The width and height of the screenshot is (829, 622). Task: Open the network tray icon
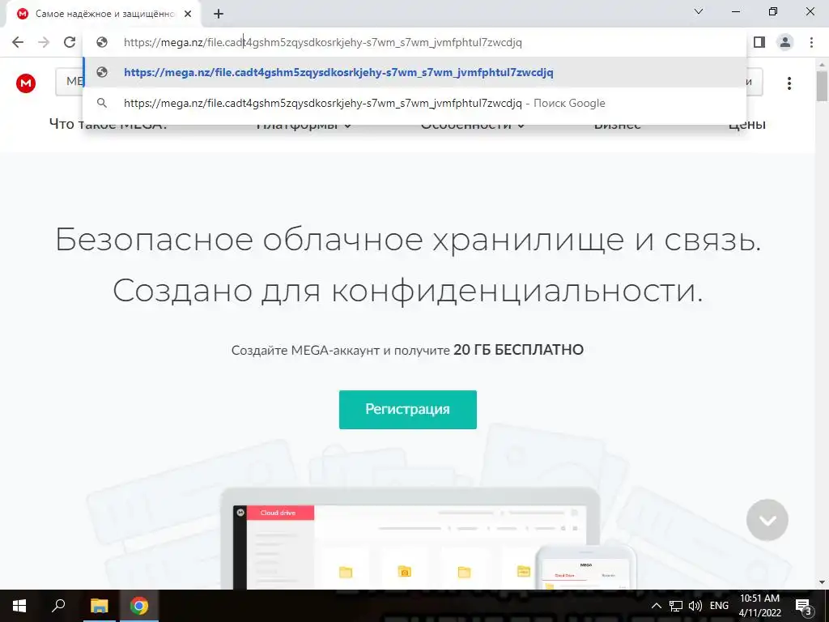coord(676,606)
